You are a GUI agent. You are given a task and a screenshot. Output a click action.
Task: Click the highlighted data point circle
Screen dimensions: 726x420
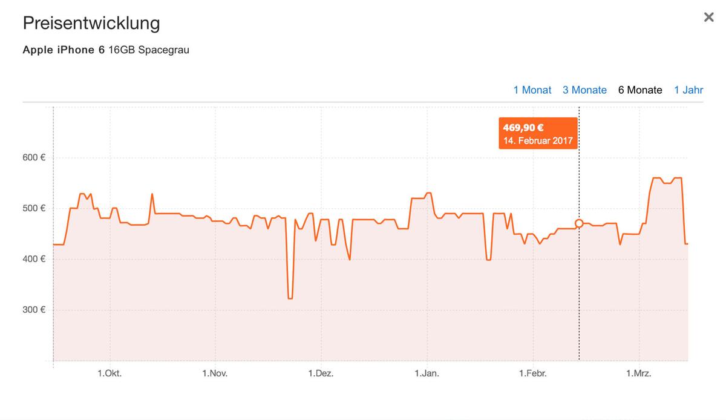(x=579, y=223)
